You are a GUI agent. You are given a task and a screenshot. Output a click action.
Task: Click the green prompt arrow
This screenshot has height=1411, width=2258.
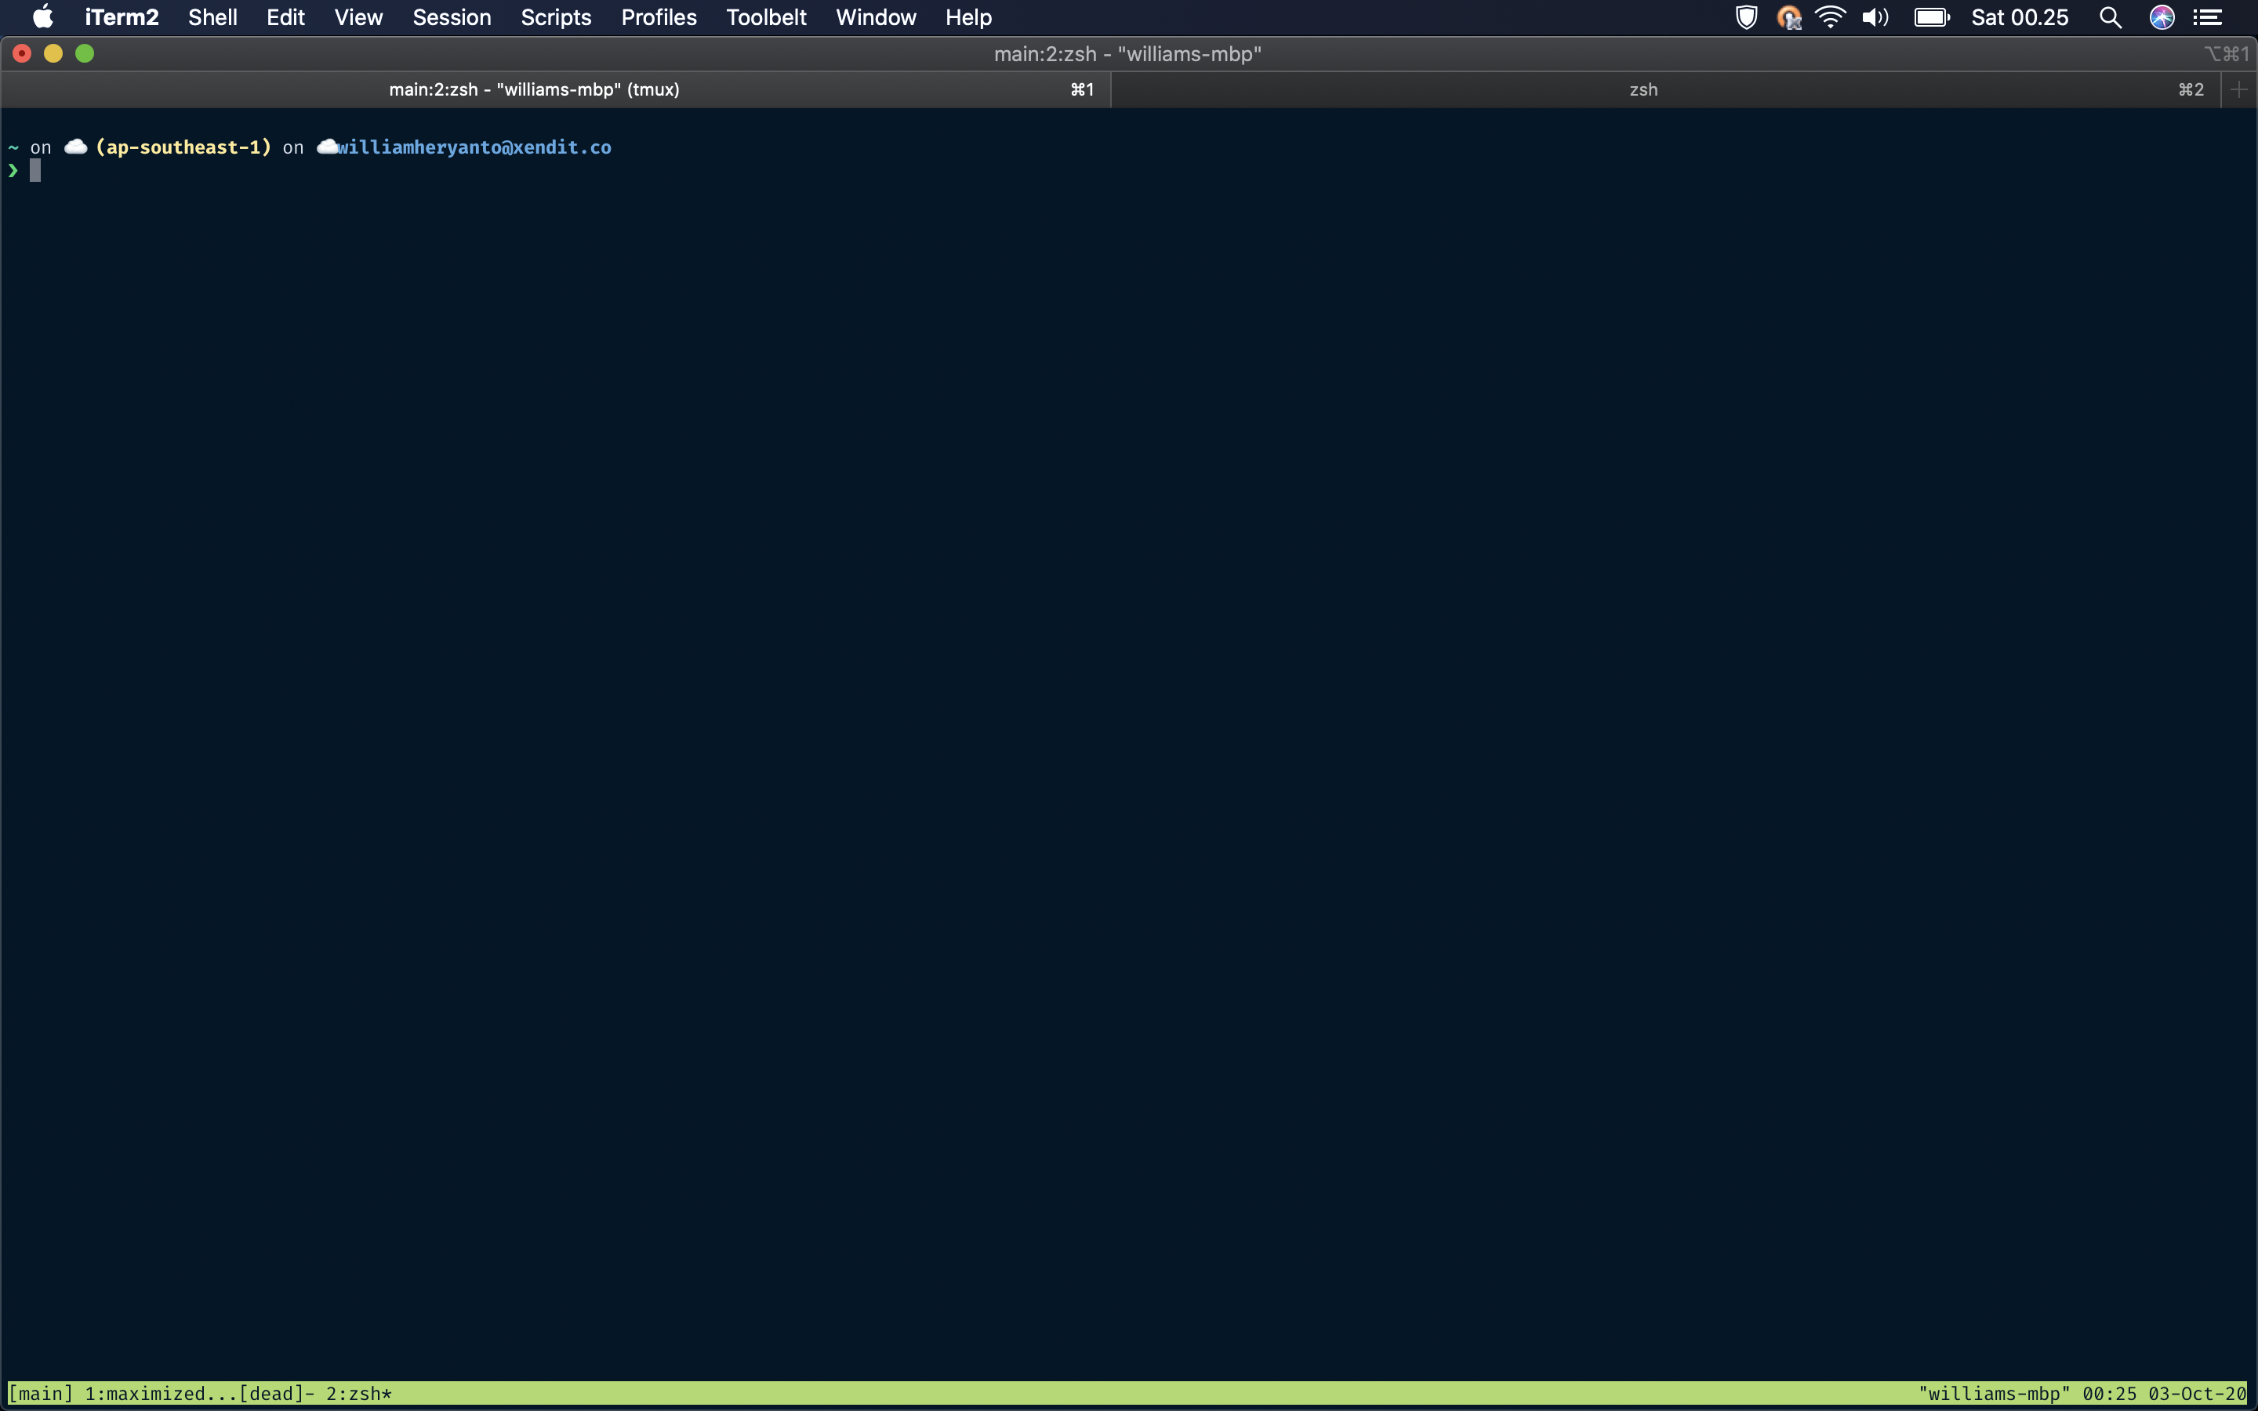[13, 170]
